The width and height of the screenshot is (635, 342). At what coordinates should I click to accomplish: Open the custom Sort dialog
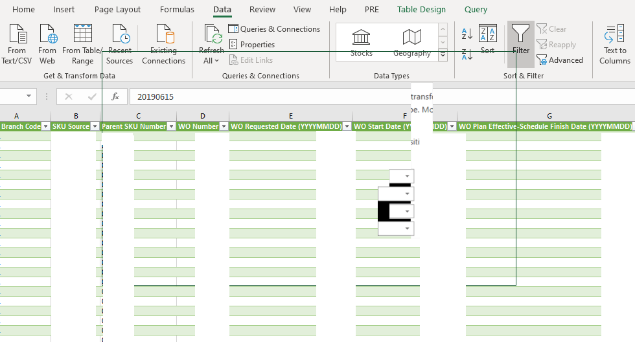click(x=487, y=40)
